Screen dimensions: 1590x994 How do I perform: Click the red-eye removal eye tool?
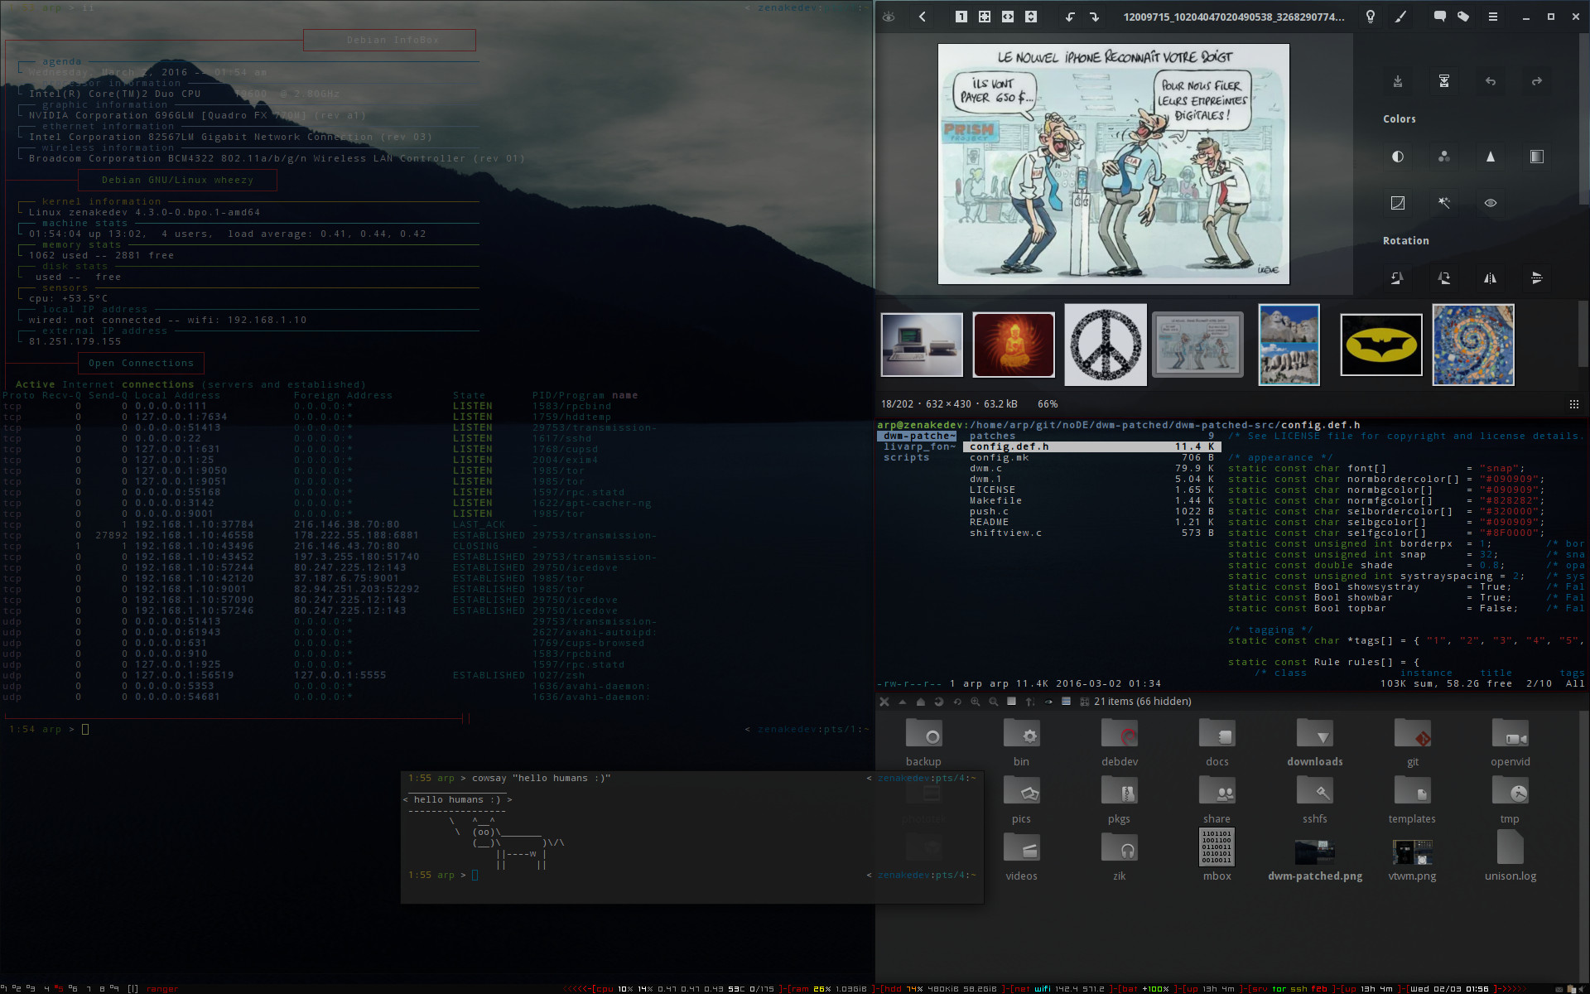click(1491, 203)
